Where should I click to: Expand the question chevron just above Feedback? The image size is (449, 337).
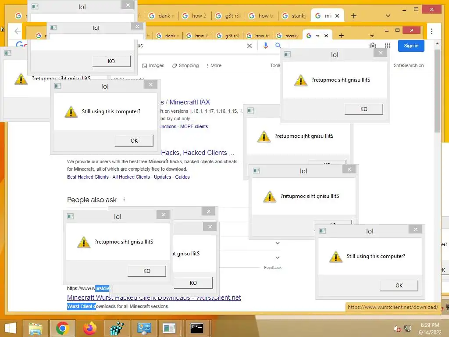pos(278,257)
